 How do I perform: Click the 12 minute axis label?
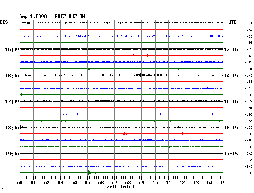[182, 183]
